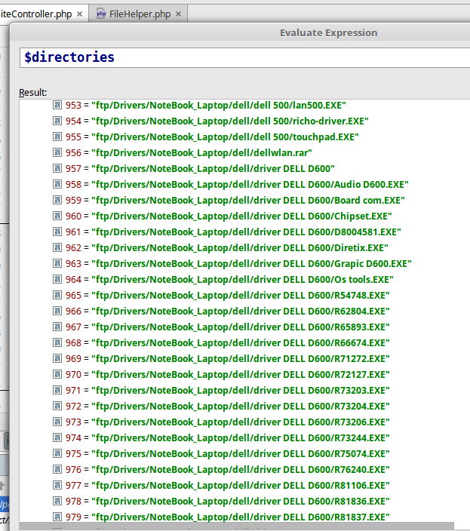Select result row 958 Audio D600.EXE

tap(231, 185)
